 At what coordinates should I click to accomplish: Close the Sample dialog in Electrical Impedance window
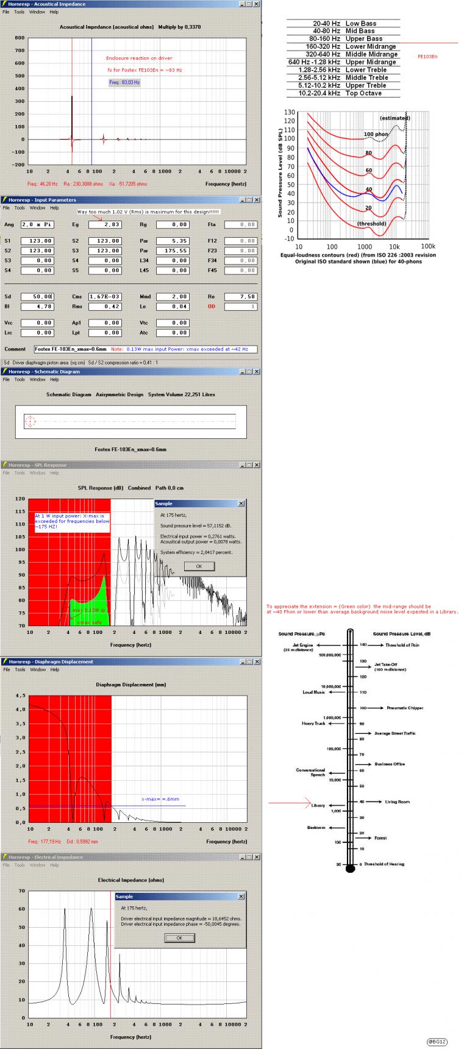coord(240,897)
